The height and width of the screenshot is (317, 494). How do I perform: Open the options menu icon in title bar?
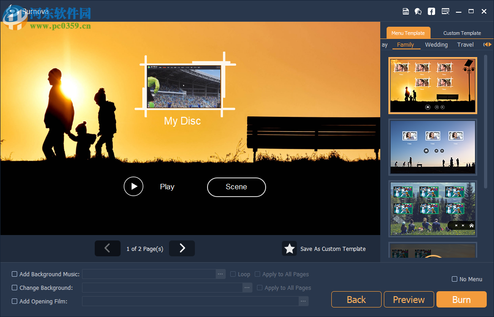(446, 11)
